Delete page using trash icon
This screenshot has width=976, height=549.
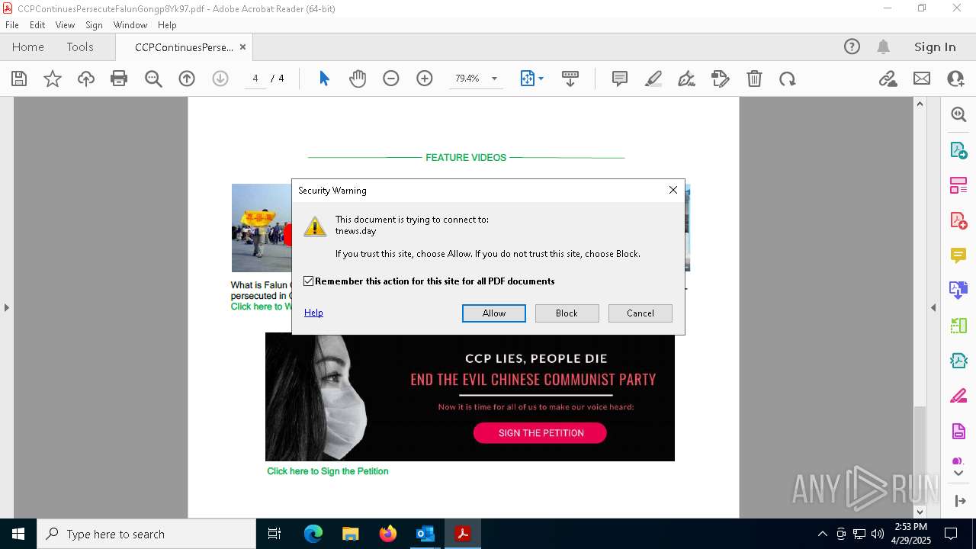tap(754, 79)
